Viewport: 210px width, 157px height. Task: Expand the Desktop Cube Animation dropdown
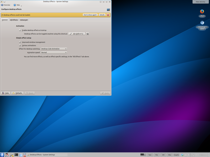point(54,49)
